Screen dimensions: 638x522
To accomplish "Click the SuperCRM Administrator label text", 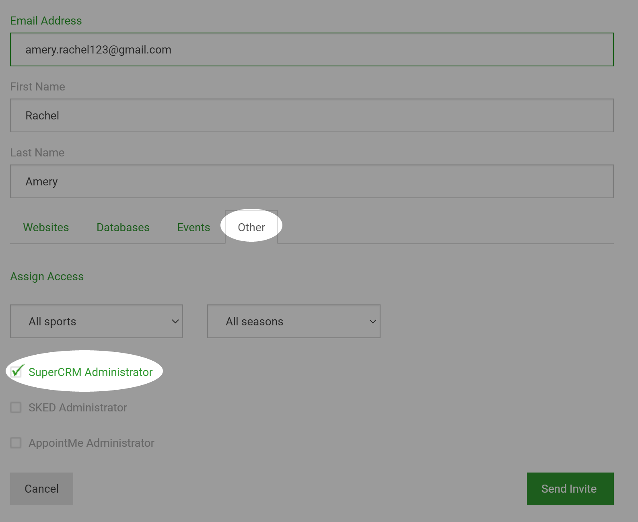I will 91,372.
